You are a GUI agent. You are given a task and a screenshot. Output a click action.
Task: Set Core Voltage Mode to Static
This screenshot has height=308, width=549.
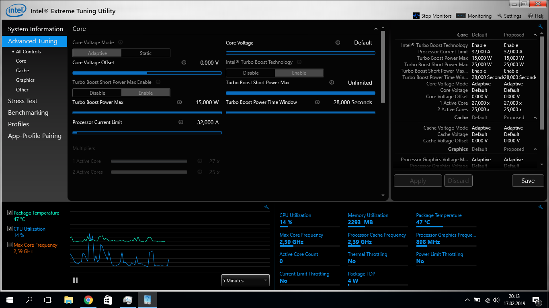pos(145,53)
